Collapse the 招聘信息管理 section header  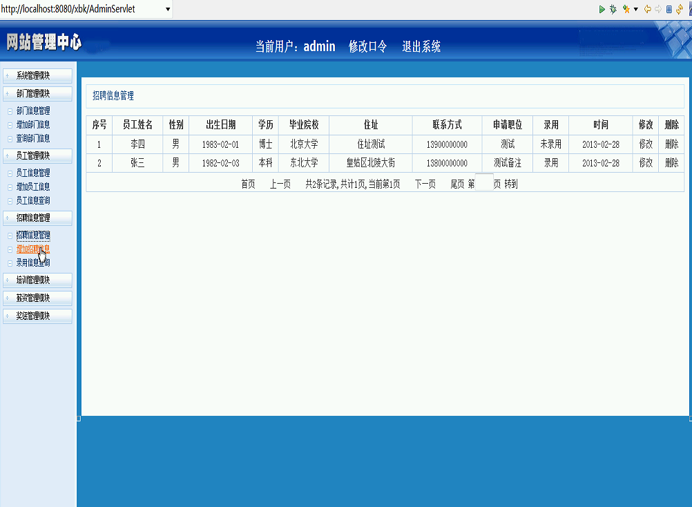pos(37,218)
